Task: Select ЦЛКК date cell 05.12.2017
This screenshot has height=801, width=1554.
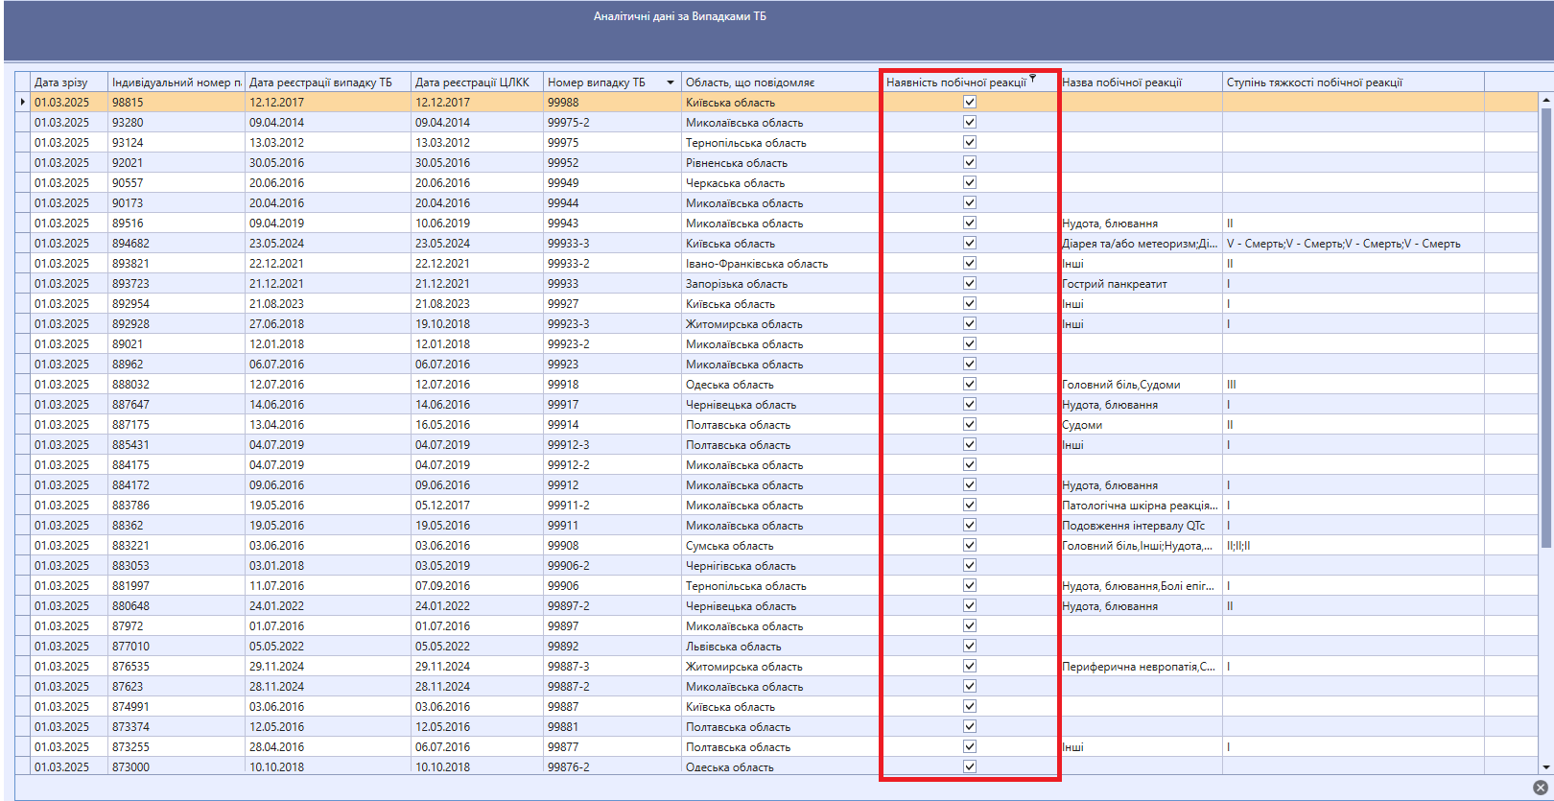Action: [x=478, y=506]
